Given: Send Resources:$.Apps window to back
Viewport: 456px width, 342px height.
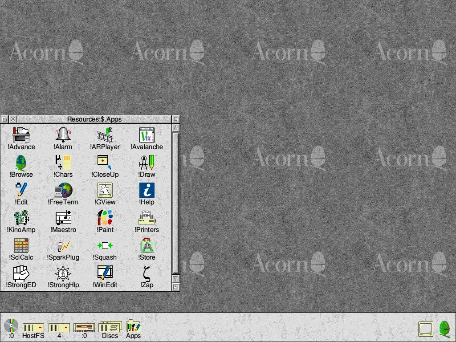Looking at the screenshot, I should [x=4, y=119].
